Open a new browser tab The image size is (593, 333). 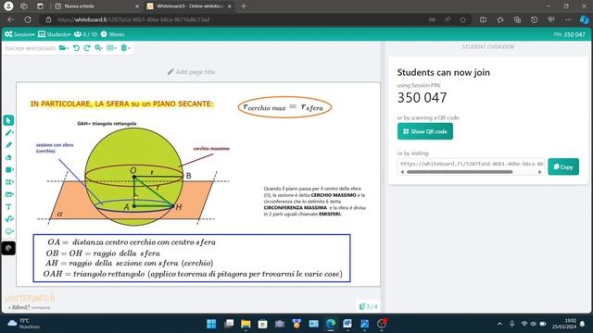[244, 6]
